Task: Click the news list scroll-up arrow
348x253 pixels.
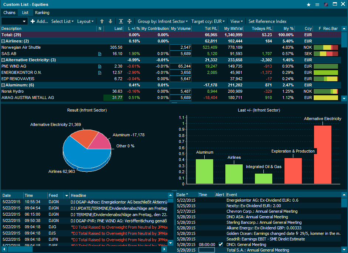Action: (170, 195)
